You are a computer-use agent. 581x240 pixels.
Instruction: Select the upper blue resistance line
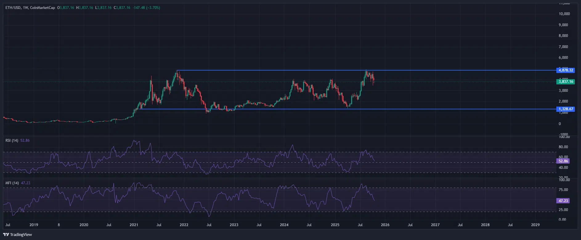click(277, 71)
